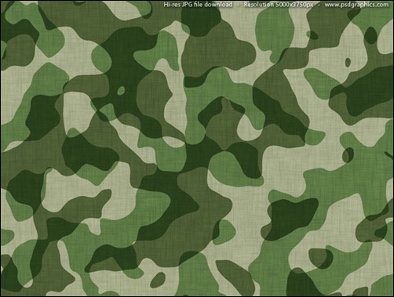This screenshot has width=394, height=297.
Task: Click the Hi-res JPG file download text
Action: [x=198, y=5]
